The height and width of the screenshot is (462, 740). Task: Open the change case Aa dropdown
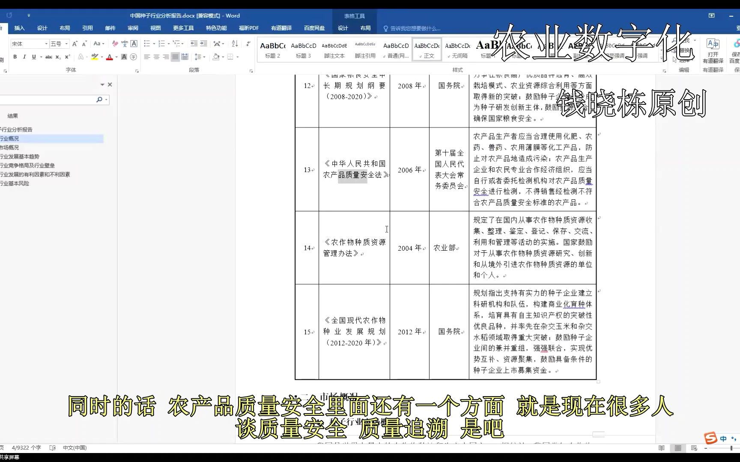(x=99, y=44)
